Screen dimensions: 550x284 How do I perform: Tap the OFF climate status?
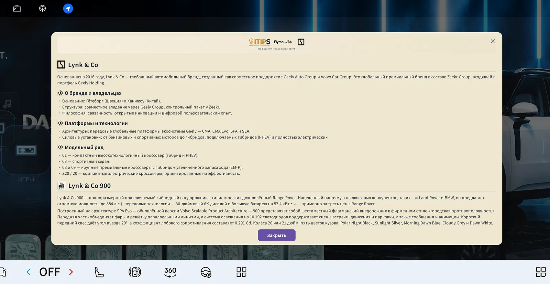[x=49, y=272]
